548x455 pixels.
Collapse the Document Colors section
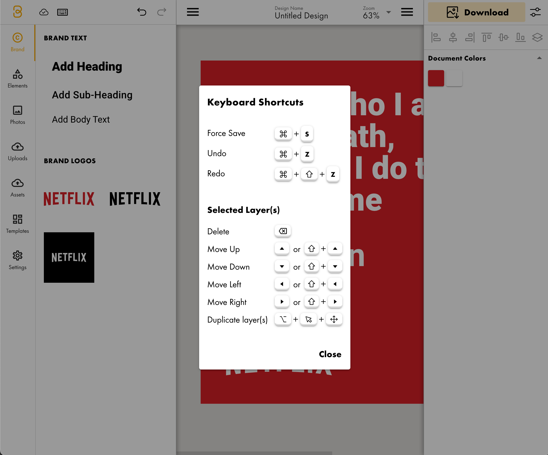[539, 58]
